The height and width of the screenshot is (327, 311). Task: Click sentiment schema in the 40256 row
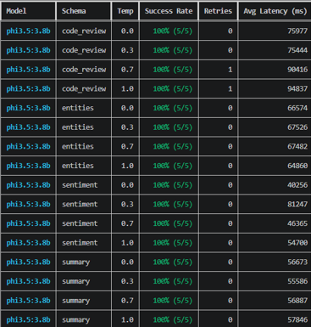coord(80,185)
